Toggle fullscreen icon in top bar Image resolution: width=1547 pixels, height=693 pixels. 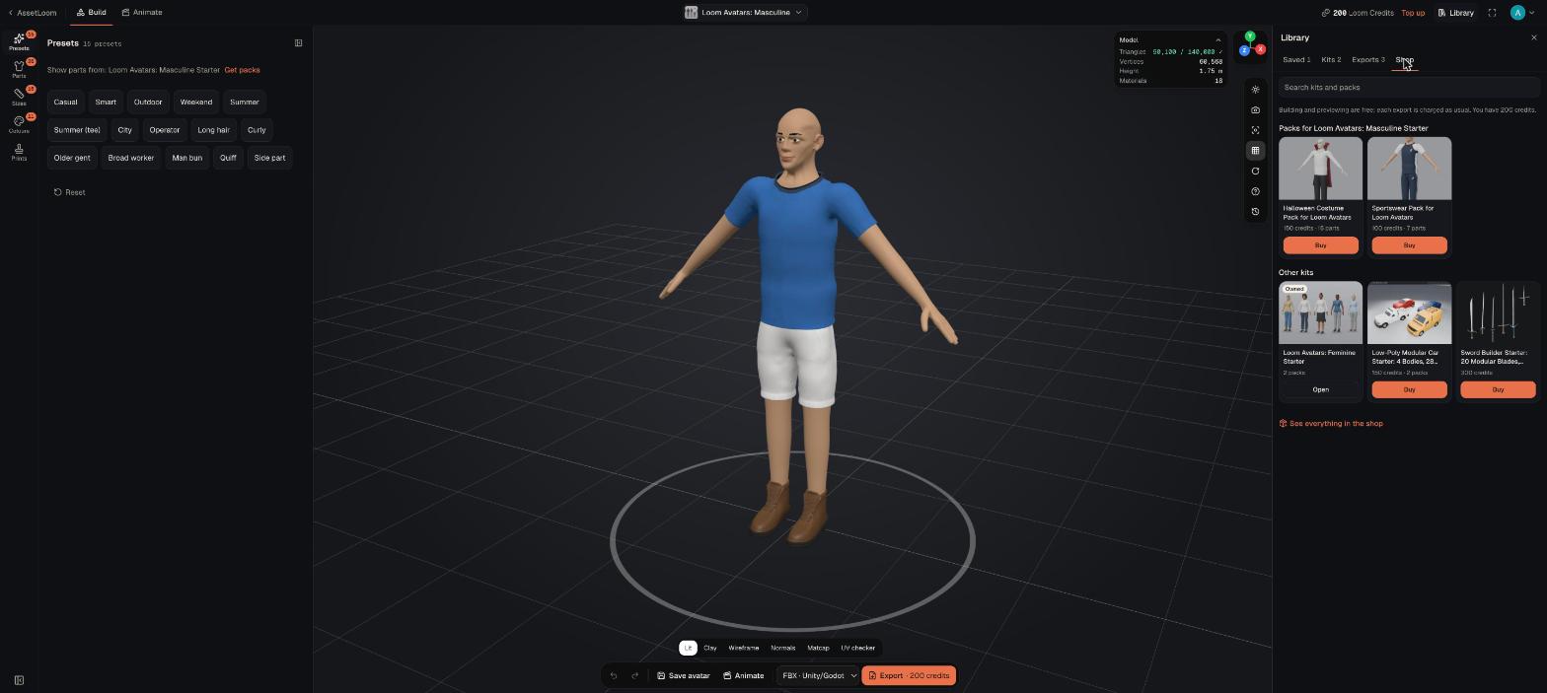pos(1492,13)
